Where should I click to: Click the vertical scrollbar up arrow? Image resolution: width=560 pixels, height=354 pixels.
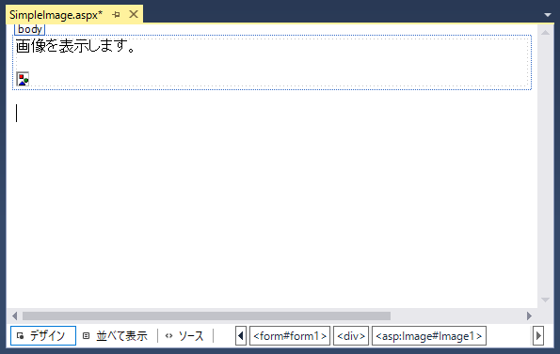(545, 33)
